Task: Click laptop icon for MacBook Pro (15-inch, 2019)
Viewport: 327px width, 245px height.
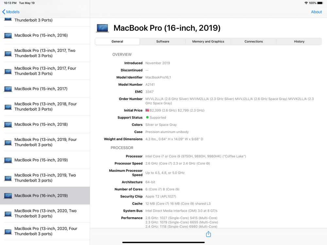Action: (x=8, y=160)
